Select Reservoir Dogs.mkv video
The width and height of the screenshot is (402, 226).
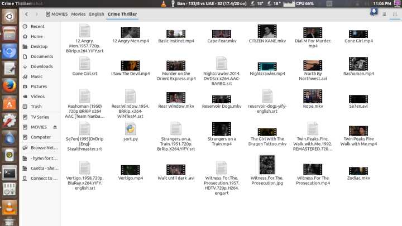pyautogui.click(x=222, y=102)
